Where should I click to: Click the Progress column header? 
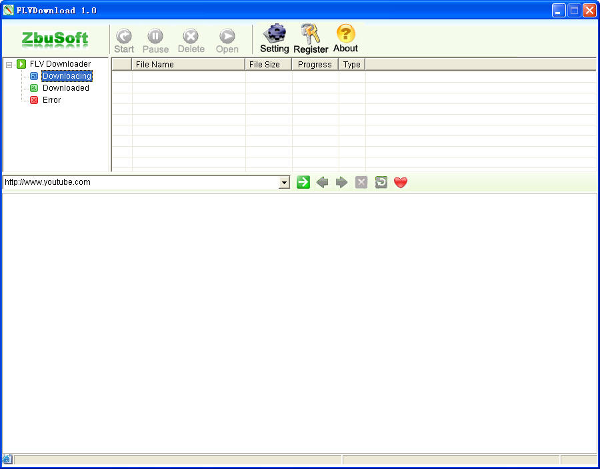pos(315,65)
